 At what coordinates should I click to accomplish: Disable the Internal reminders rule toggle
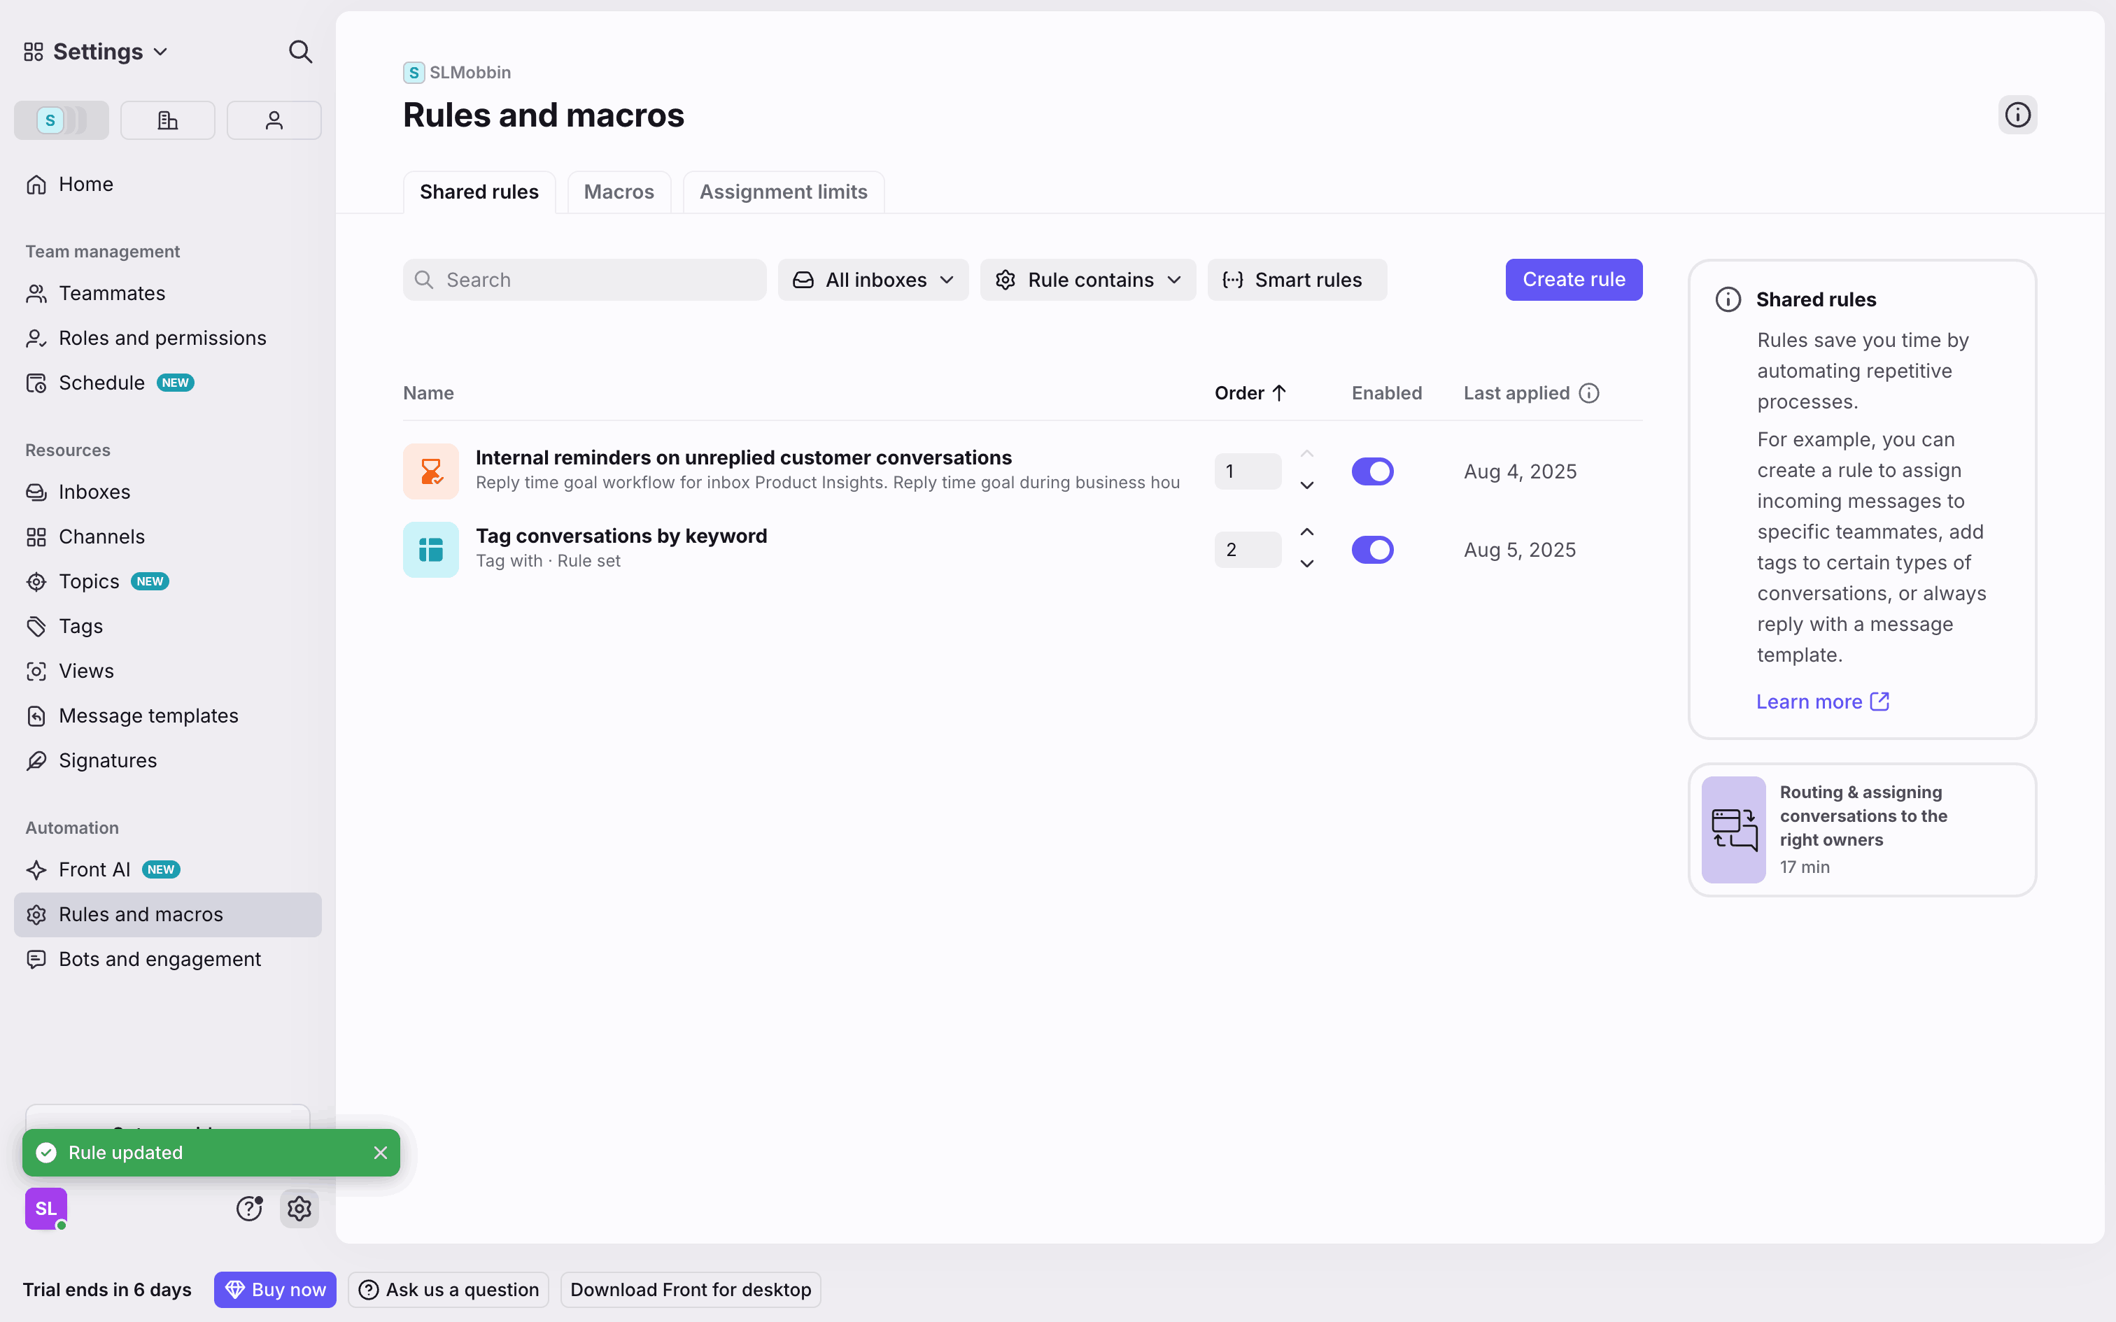(x=1372, y=471)
